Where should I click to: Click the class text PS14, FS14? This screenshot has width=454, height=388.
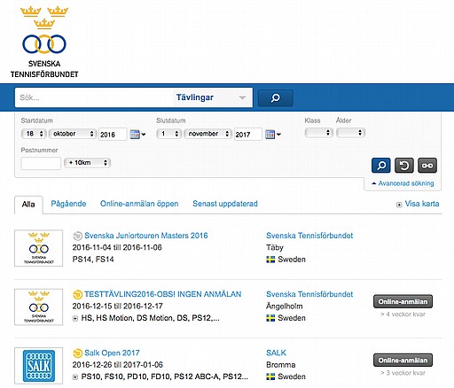(93, 260)
